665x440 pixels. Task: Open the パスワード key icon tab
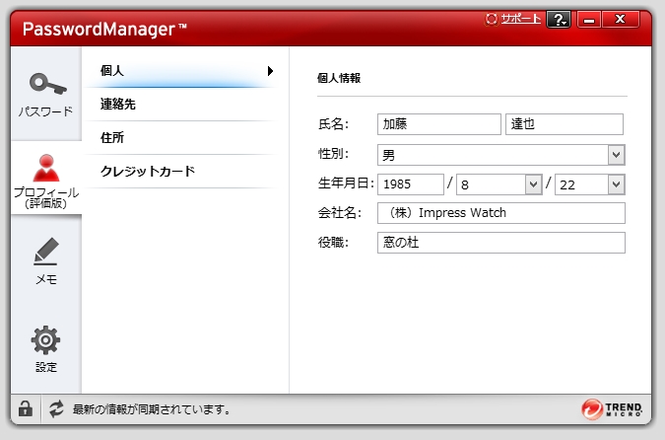45,95
